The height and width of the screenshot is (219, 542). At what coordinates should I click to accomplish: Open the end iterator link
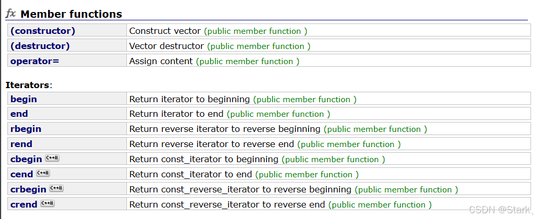[x=19, y=114]
